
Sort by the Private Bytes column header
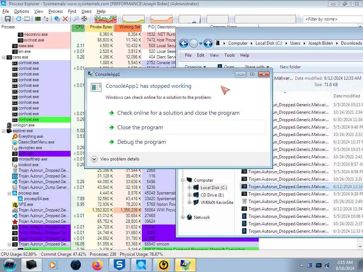click(x=99, y=27)
